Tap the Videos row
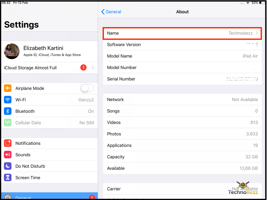Screen dimensions: 267x200 pos(183,123)
